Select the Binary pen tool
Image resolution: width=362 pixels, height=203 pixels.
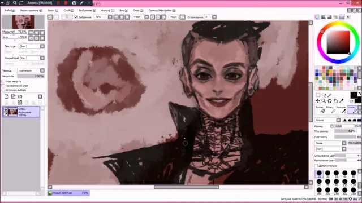(330, 109)
